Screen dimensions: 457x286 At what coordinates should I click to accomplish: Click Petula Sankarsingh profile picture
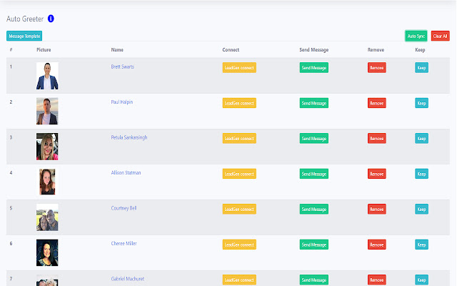pos(47,147)
